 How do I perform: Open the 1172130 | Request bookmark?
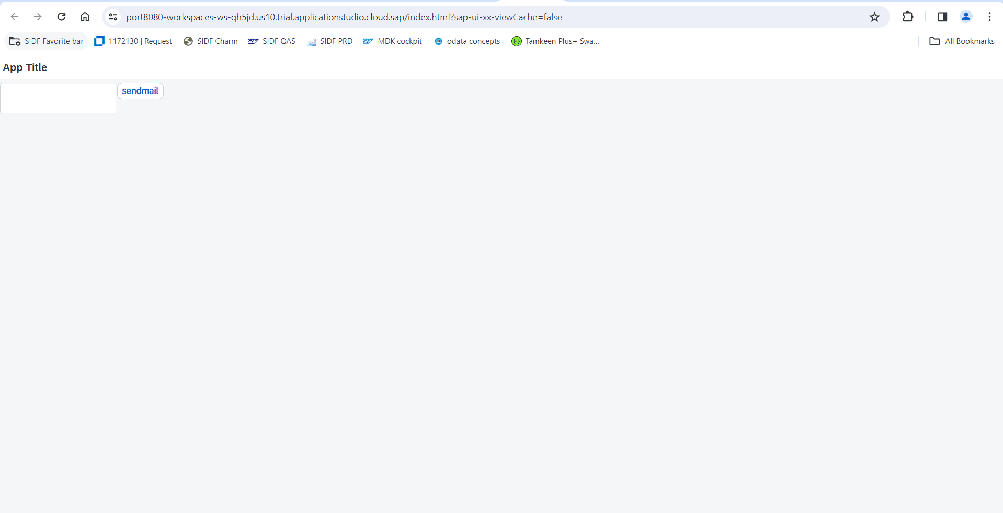[133, 41]
